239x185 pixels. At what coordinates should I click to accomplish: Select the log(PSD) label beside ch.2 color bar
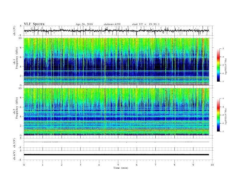click(226, 116)
